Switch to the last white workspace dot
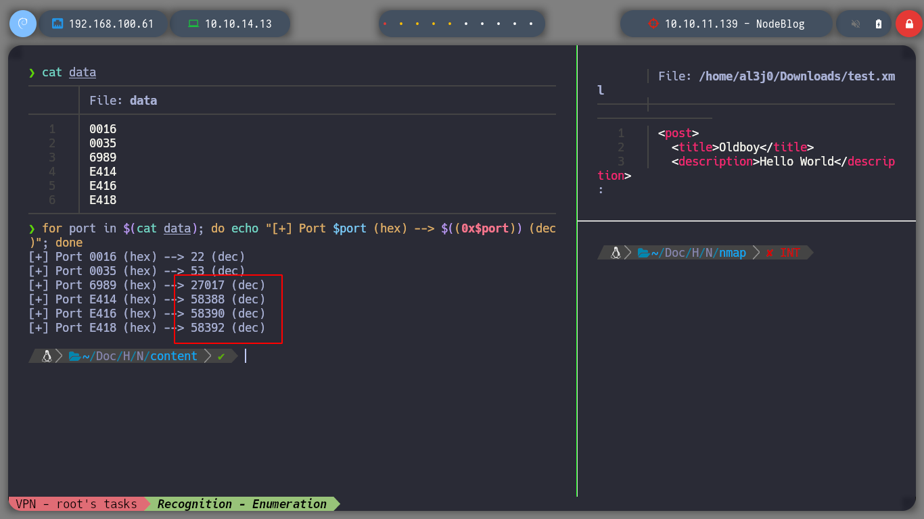 pyautogui.click(x=531, y=24)
